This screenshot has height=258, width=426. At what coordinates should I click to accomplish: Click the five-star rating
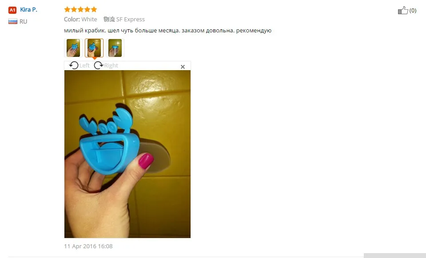point(80,9)
